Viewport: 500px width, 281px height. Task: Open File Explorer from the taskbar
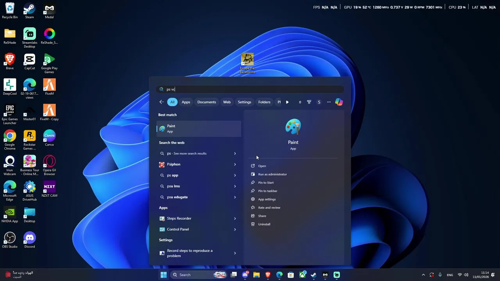click(256, 275)
